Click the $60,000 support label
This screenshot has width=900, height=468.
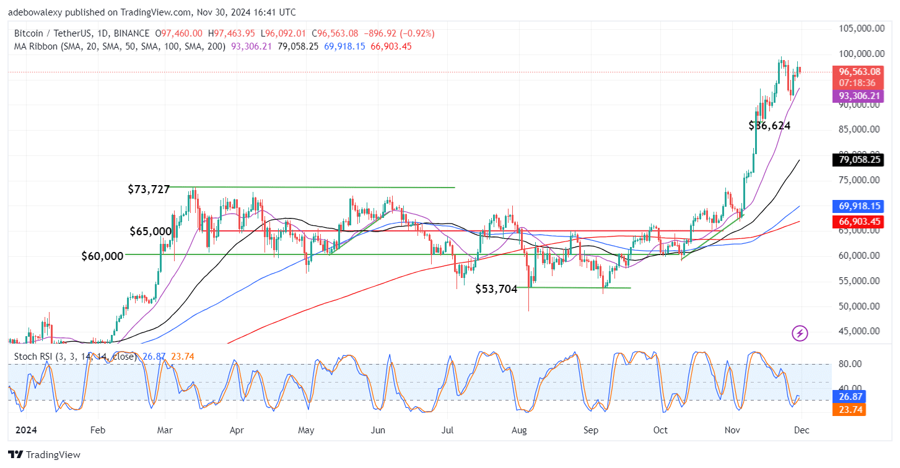pos(102,256)
